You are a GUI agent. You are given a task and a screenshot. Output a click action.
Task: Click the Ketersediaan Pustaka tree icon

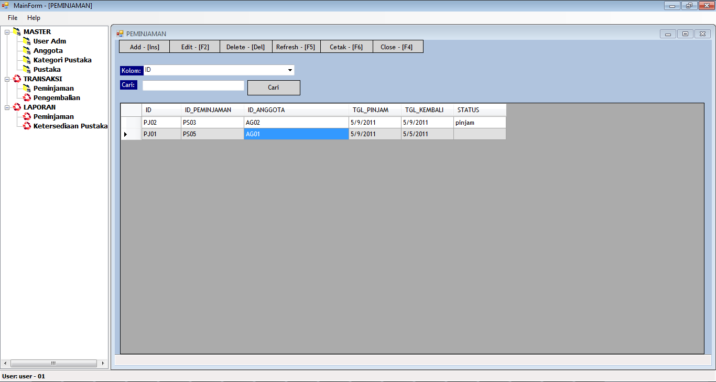pos(27,126)
